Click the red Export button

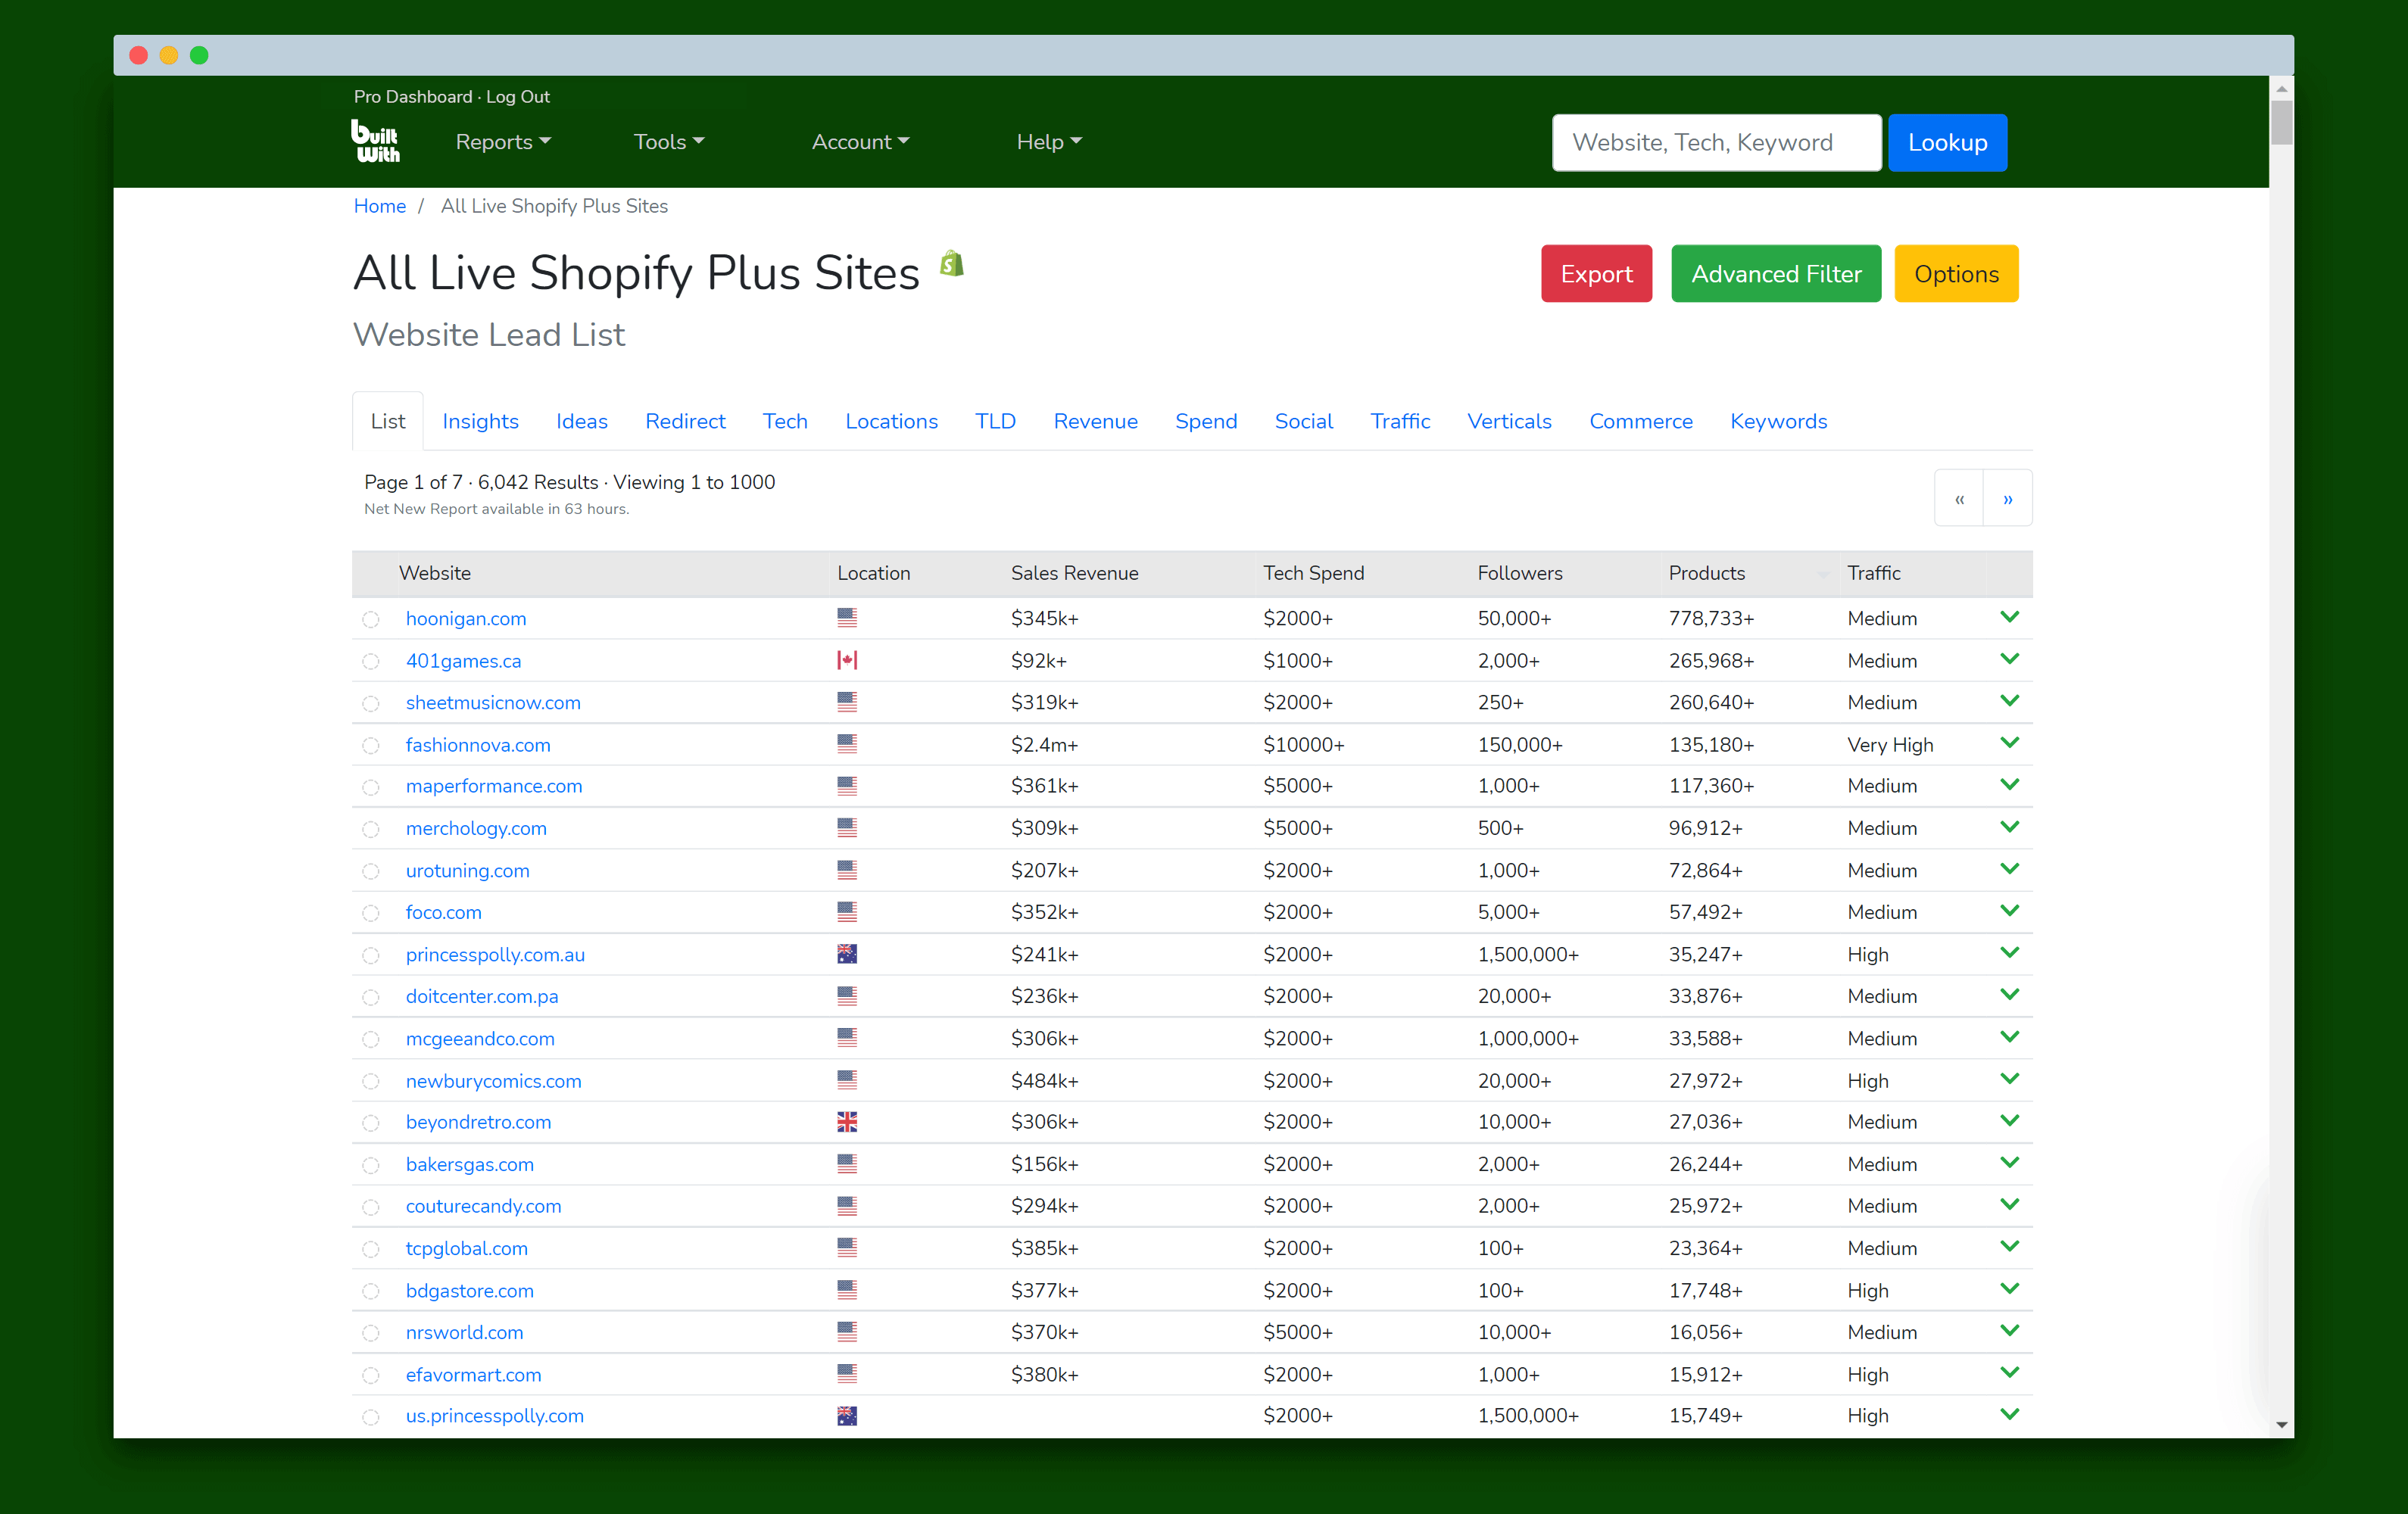click(1596, 274)
